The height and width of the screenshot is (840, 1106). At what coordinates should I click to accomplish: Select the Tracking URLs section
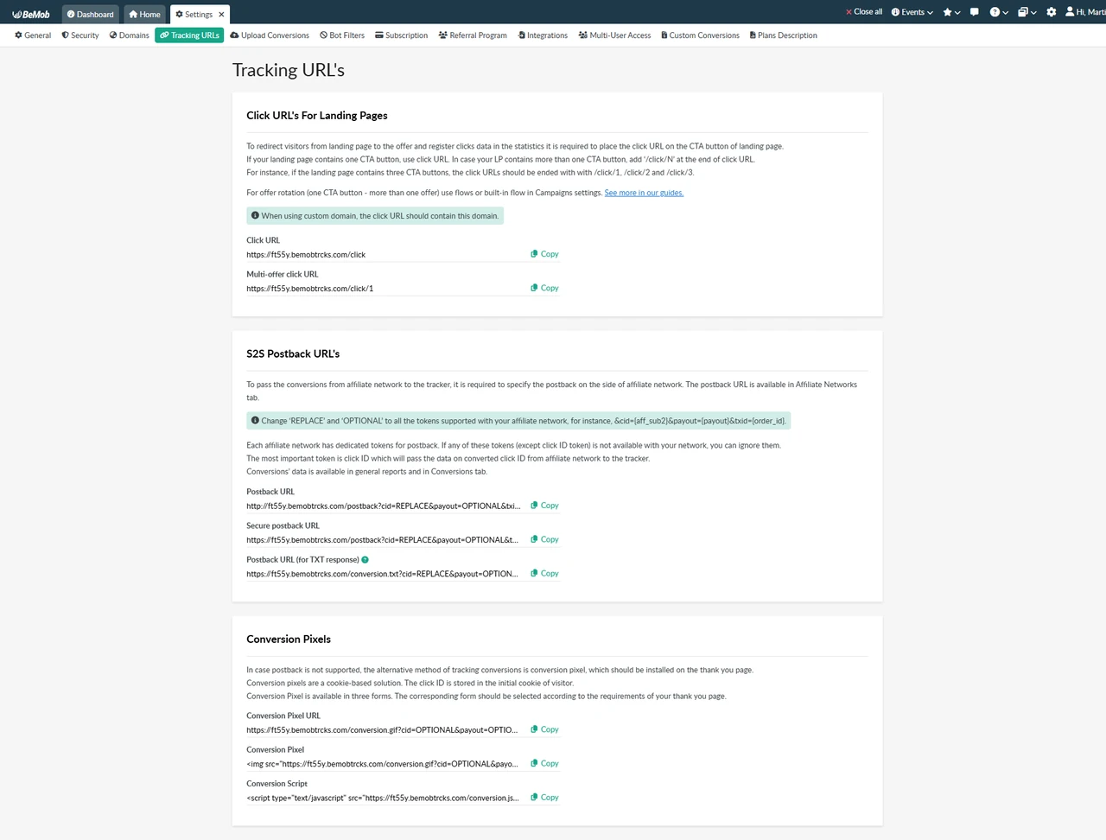coord(189,35)
